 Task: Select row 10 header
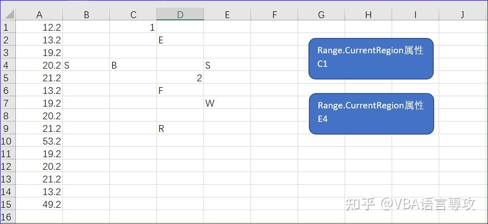[6, 141]
